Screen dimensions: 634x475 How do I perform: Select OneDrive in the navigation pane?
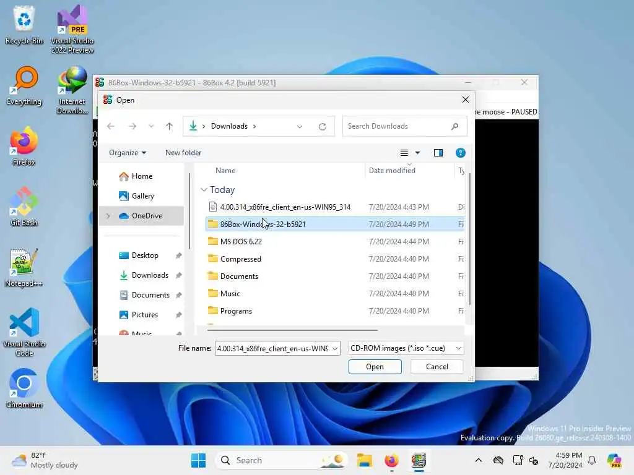click(x=142, y=216)
